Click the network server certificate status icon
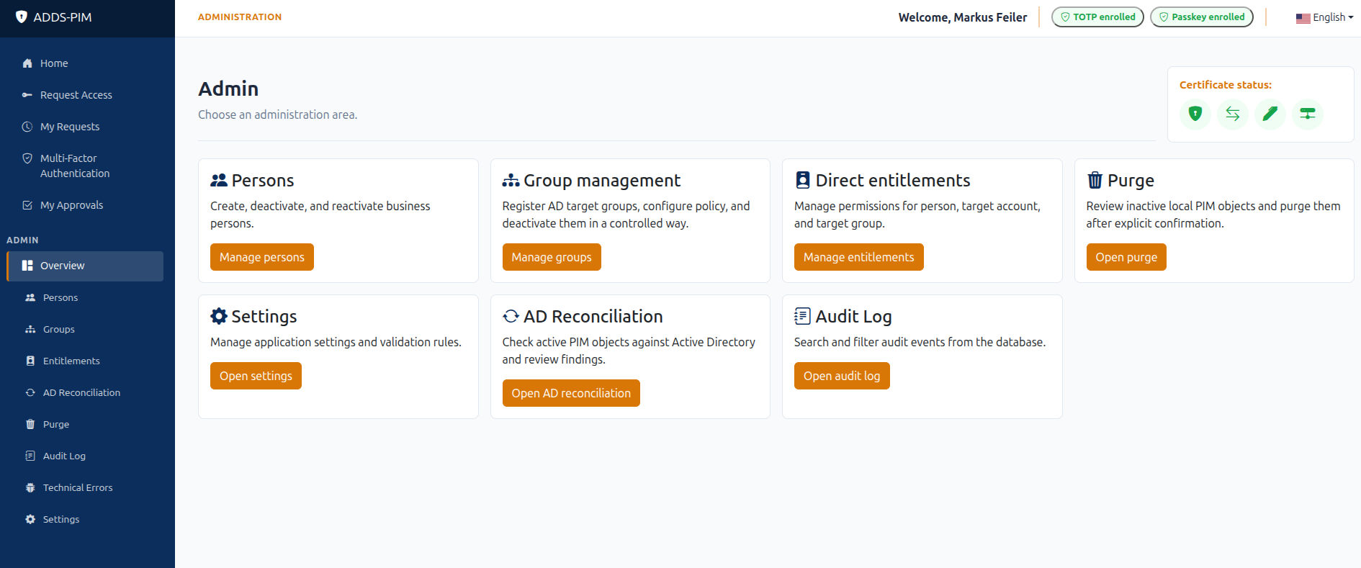The image size is (1361, 568). tap(1308, 114)
